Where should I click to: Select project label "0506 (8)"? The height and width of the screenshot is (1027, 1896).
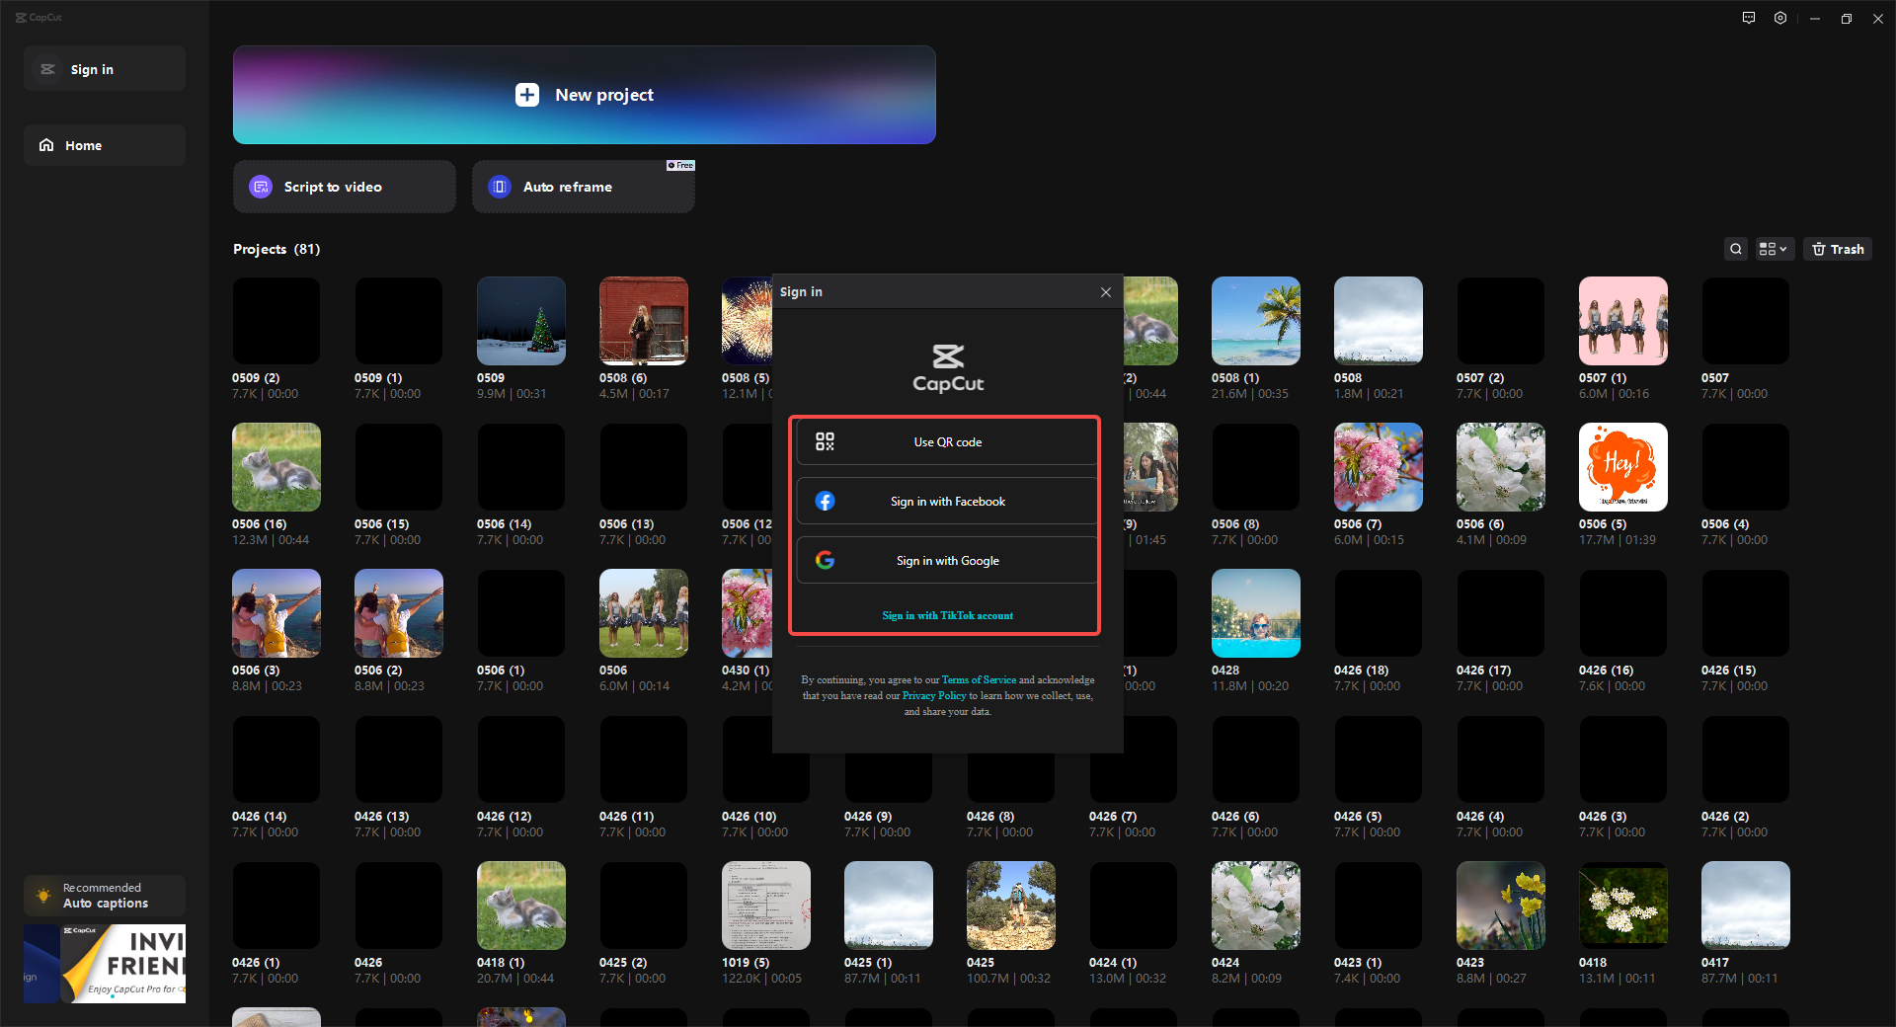[x=1235, y=524]
